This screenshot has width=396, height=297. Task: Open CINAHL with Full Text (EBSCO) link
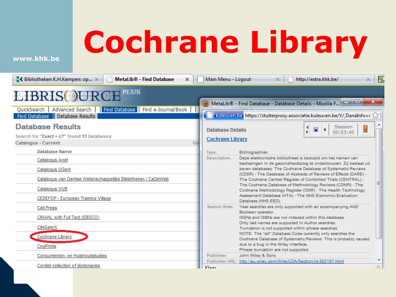[68, 217]
